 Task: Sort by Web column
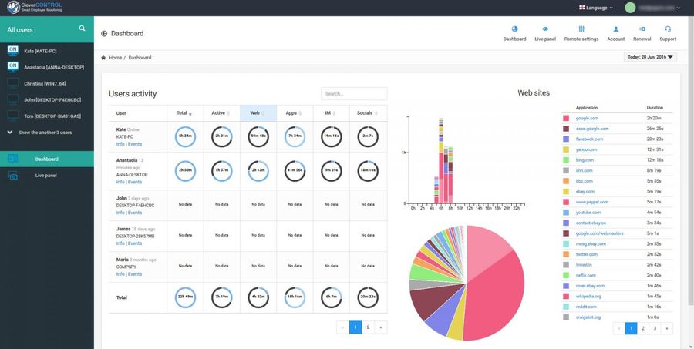click(x=258, y=113)
